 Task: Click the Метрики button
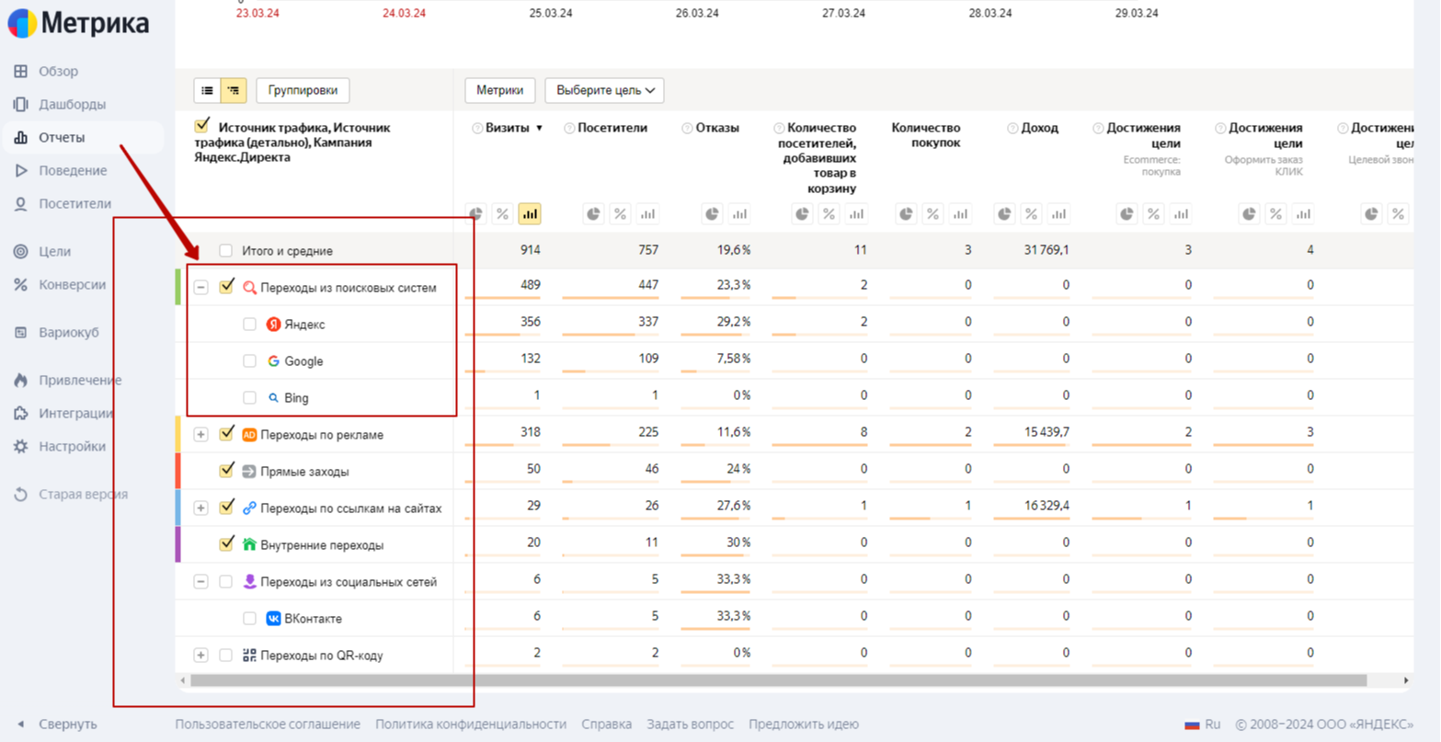500,90
